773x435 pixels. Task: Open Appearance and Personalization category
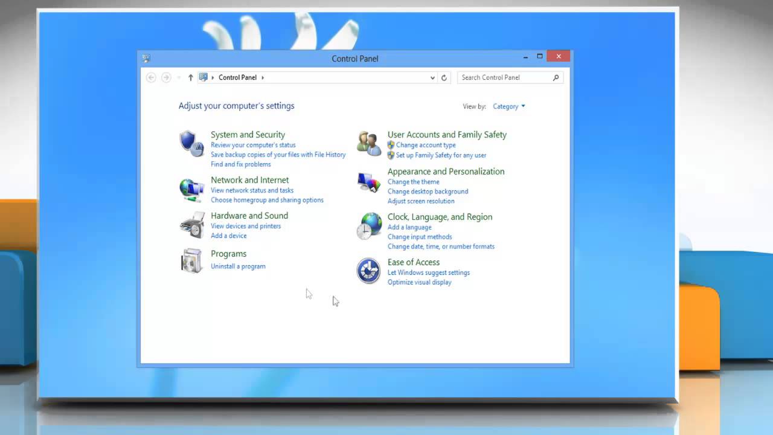click(x=446, y=172)
